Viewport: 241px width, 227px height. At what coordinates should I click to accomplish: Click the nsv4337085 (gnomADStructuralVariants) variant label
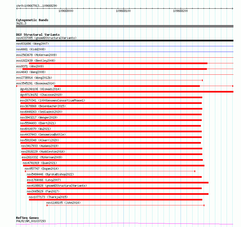coord(46,38)
